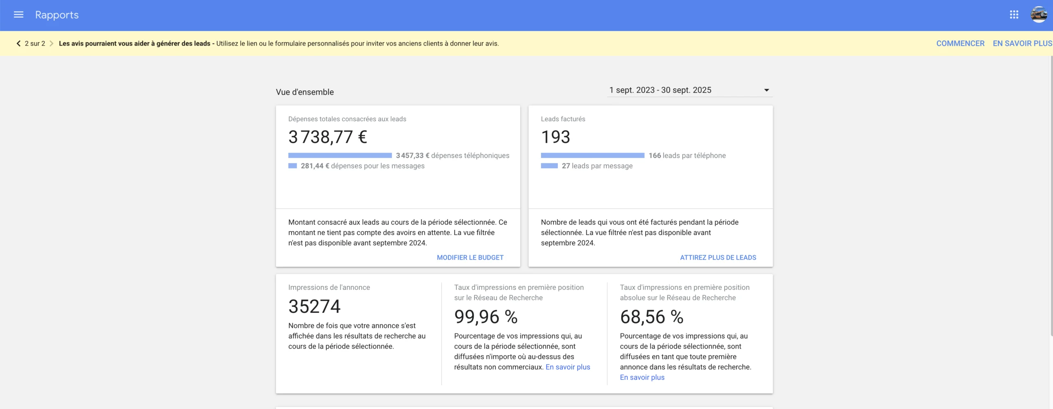
Task: Open En savoir plus under 68,56 %
Action: [642, 377]
